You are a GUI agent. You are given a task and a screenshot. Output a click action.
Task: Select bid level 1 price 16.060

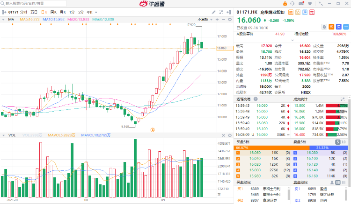pyautogui.click(x=255, y=153)
